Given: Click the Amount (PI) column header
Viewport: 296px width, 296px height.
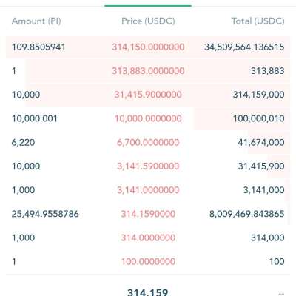Looking at the screenshot, I should [x=36, y=21].
